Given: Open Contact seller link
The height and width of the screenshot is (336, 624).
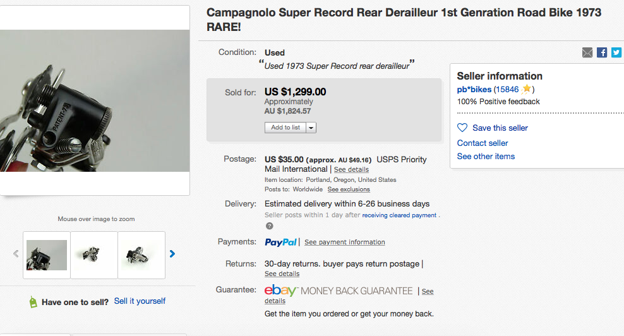Looking at the screenshot, I should pos(483,143).
